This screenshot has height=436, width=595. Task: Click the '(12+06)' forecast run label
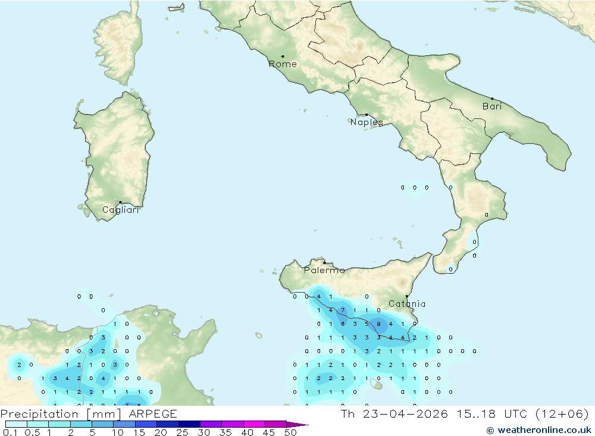[x=562, y=413]
